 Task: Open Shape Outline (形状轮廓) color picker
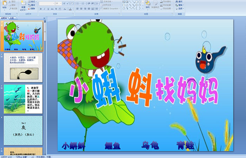click(x=166, y=5)
